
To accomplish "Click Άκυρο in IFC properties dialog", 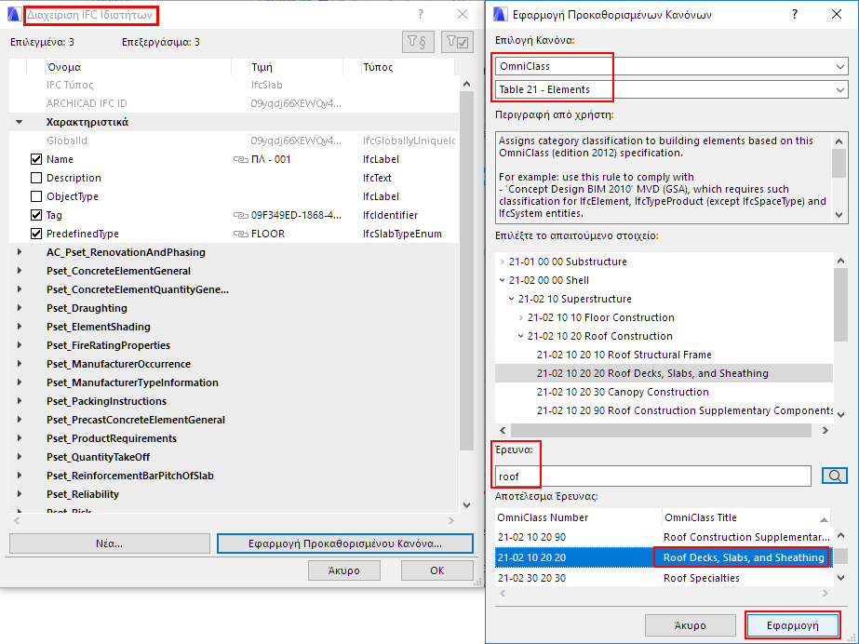I will pos(344,570).
